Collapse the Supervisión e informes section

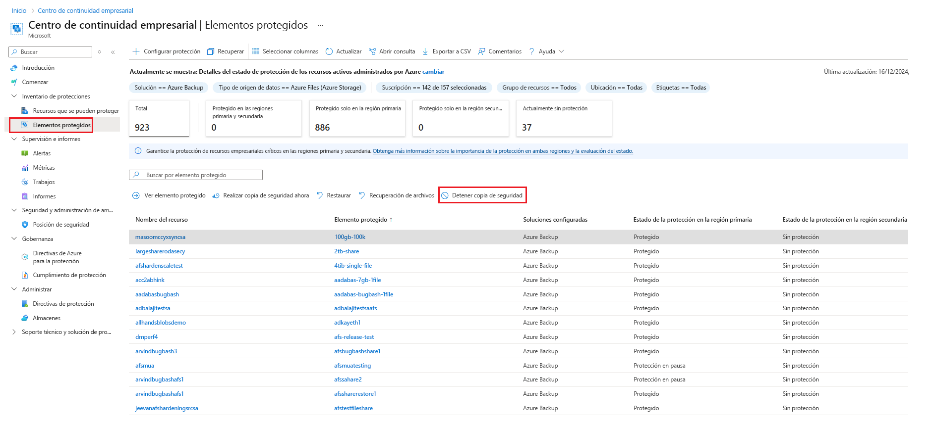pyautogui.click(x=14, y=139)
